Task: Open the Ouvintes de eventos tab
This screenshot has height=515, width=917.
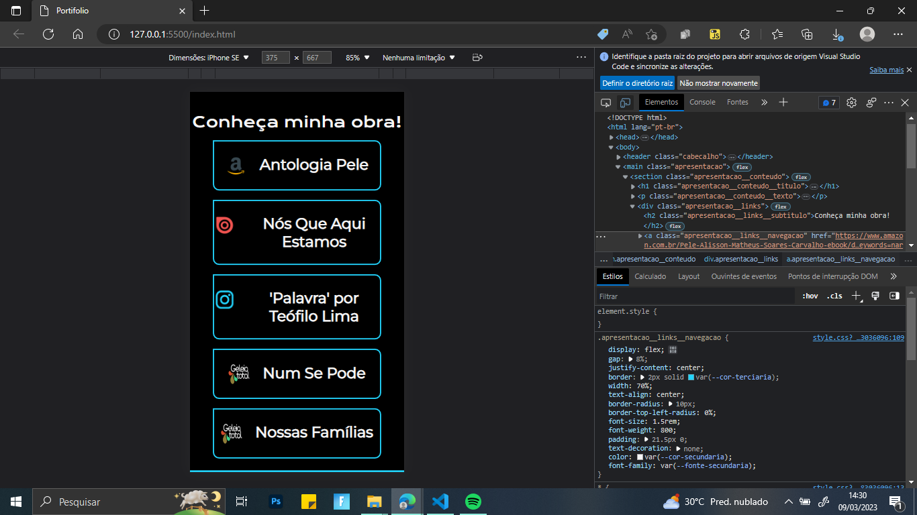Action: point(744,276)
